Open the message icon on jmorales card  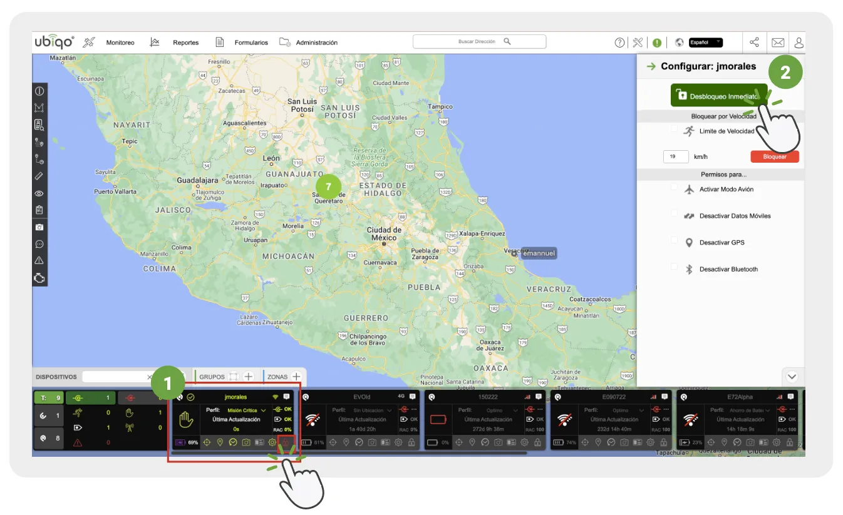pos(287,397)
